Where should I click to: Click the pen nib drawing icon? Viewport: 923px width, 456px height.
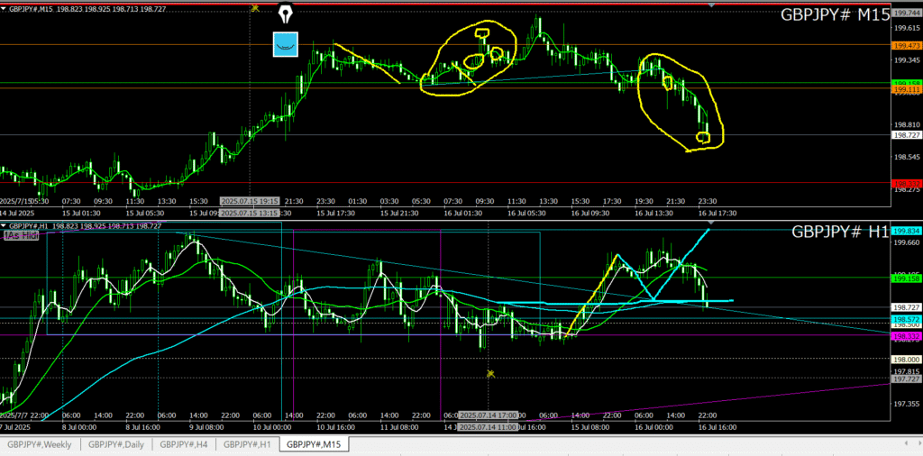[x=286, y=14]
